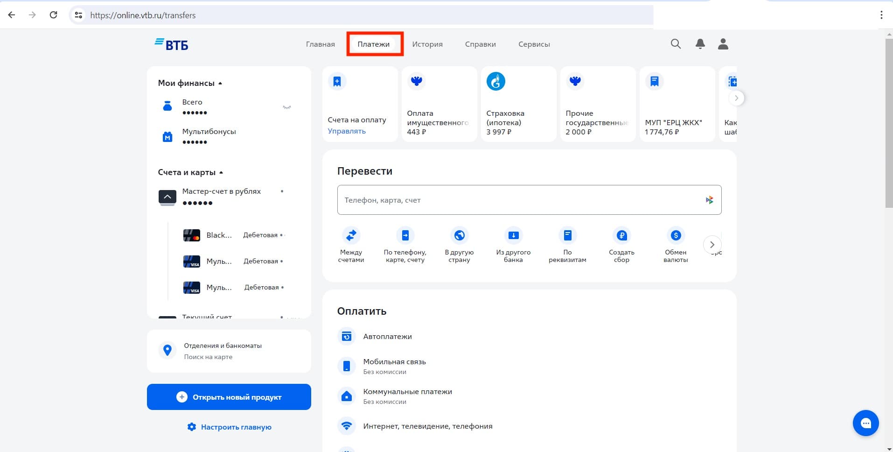Select first Муль... Visa debit card

pyautogui.click(x=233, y=261)
